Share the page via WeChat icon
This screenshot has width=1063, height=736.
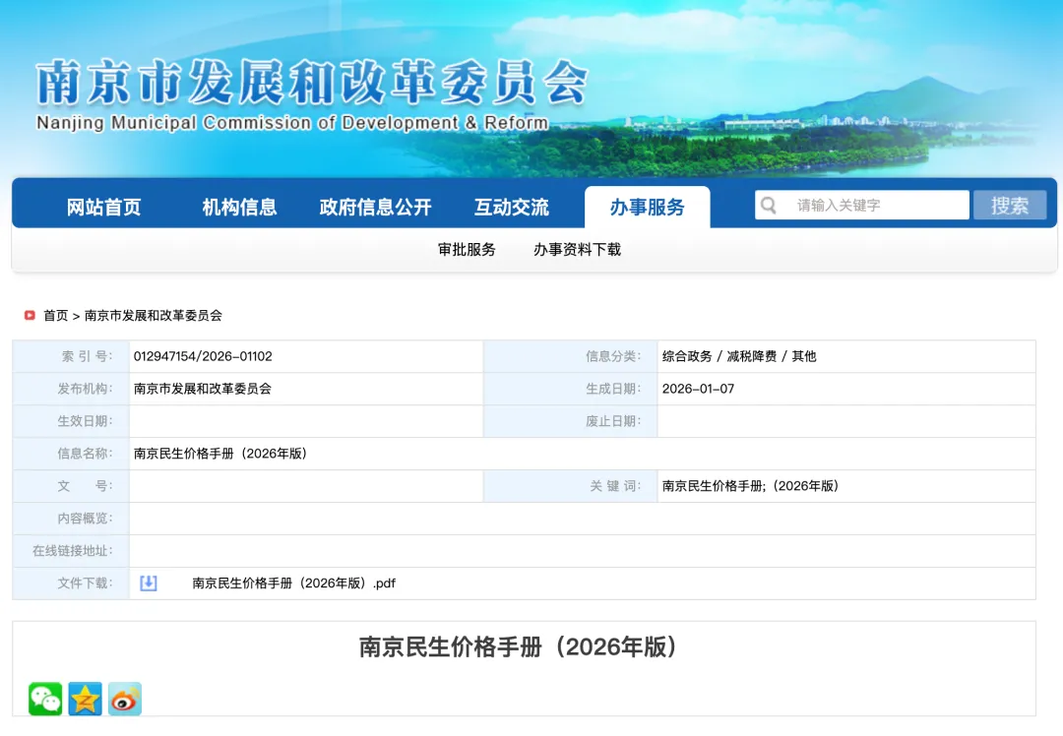[x=45, y=699]
